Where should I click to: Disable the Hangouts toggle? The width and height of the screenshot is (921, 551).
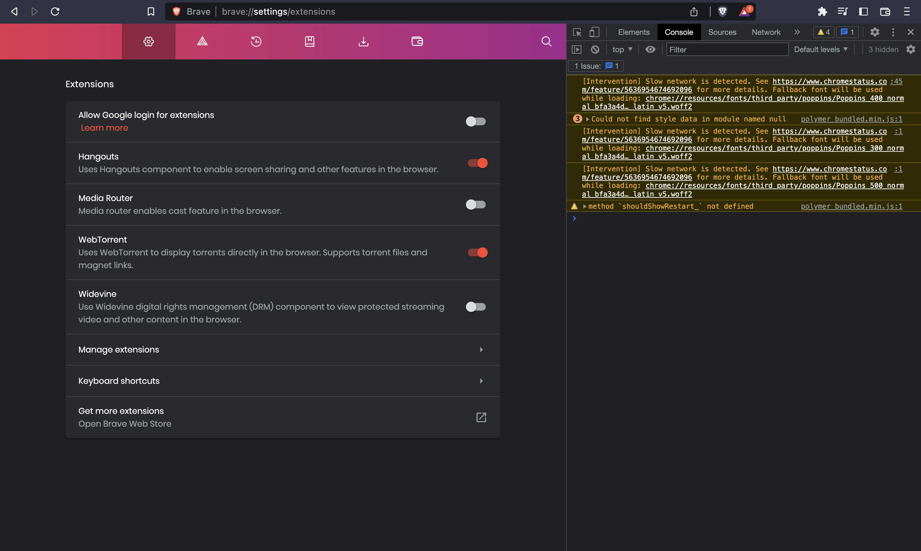pos(477,163)
